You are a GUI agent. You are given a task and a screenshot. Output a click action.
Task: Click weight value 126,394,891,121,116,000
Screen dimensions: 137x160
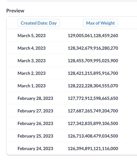click(x=93, y=148)
